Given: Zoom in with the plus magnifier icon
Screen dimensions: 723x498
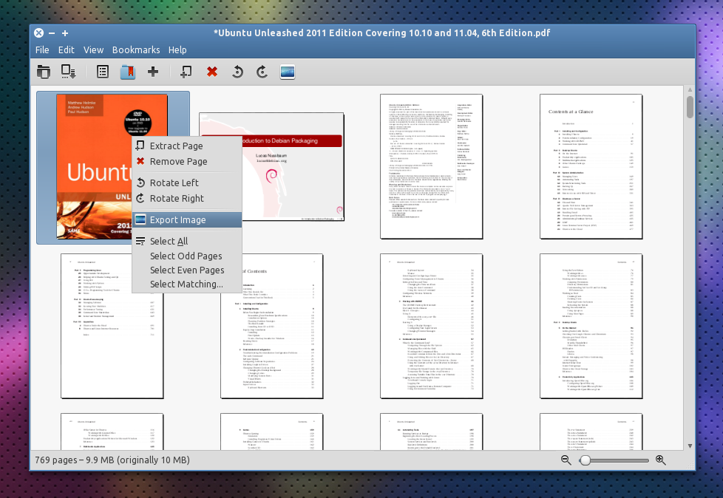Looking at the screenshot, I should [x=661, y=460].
